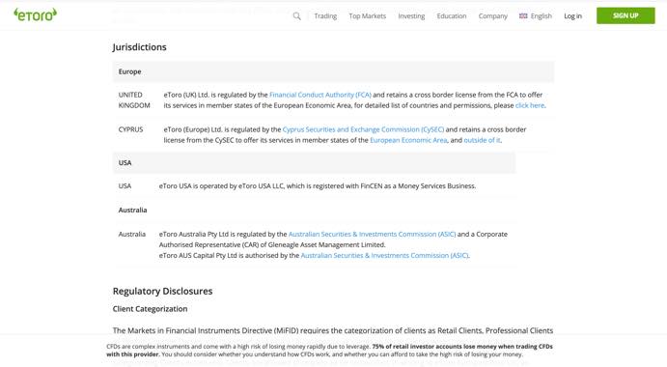Open the Top Markets menu
Viewport: 667px width, 367px height.
(x=367, y=16)
